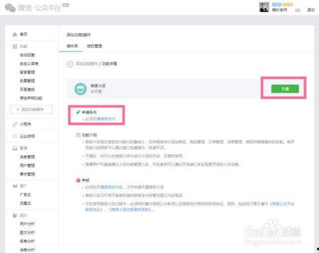Screen dimensions: 319x253
Task: Click the red warning icon beside 声明
Action: pos(78,180)
